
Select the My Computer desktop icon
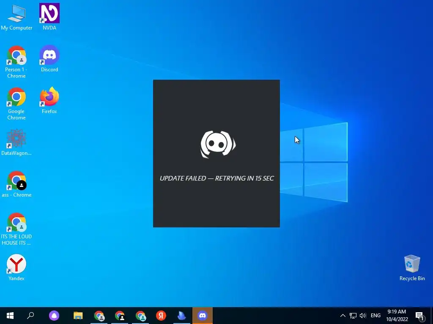pyautogui.click(x=16, y=17)
